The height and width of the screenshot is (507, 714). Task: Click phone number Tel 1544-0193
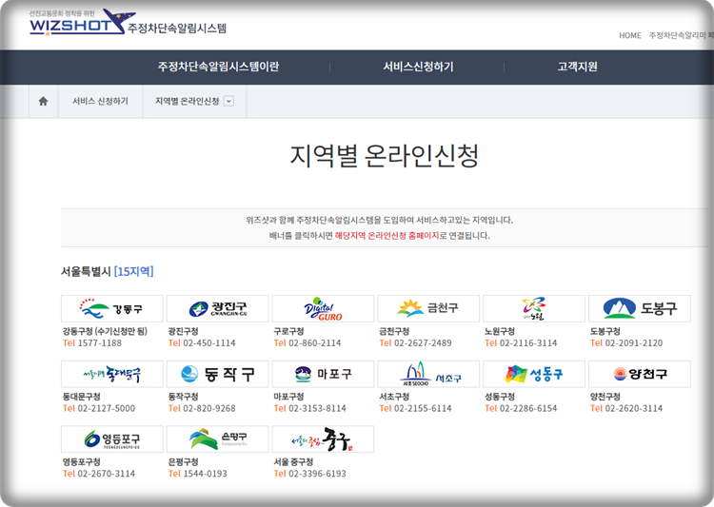click(x=198, y=474)
